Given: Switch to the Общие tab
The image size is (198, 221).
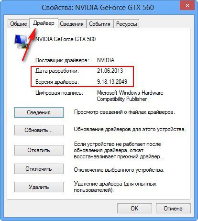Looking at the screenshot, I should (x=19, y=24).
